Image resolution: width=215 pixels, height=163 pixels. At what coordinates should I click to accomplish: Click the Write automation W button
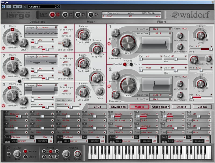[20, 6]
